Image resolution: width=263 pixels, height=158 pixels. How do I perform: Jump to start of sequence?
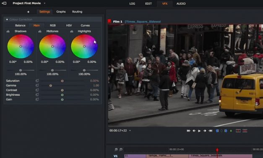click(x=188, y=131)
